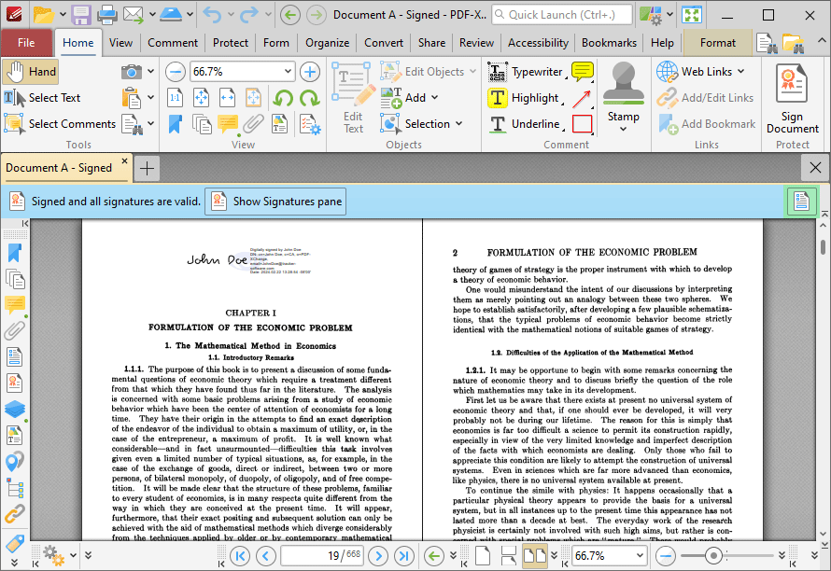Toggle two-page layout in the status bar
831x571 pixels.
533,555
